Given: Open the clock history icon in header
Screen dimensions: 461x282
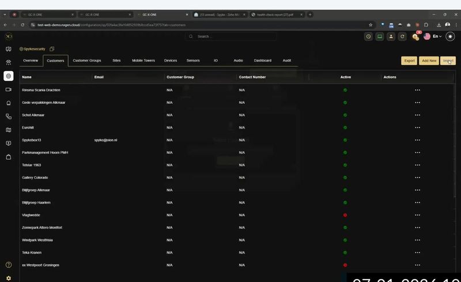Looking at the screenshot, I should pyautogui.click(x=368, y=36).
